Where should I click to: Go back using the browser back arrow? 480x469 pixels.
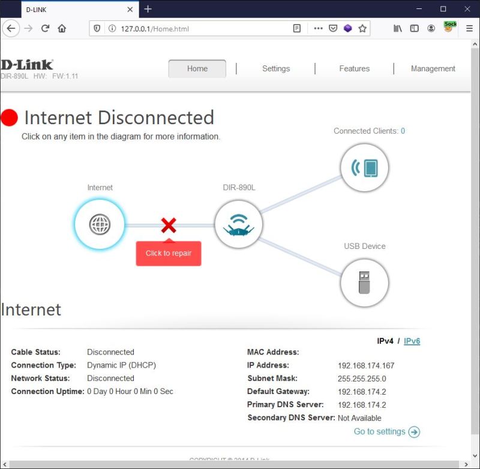pyautogui.click(x=11, y=28)
